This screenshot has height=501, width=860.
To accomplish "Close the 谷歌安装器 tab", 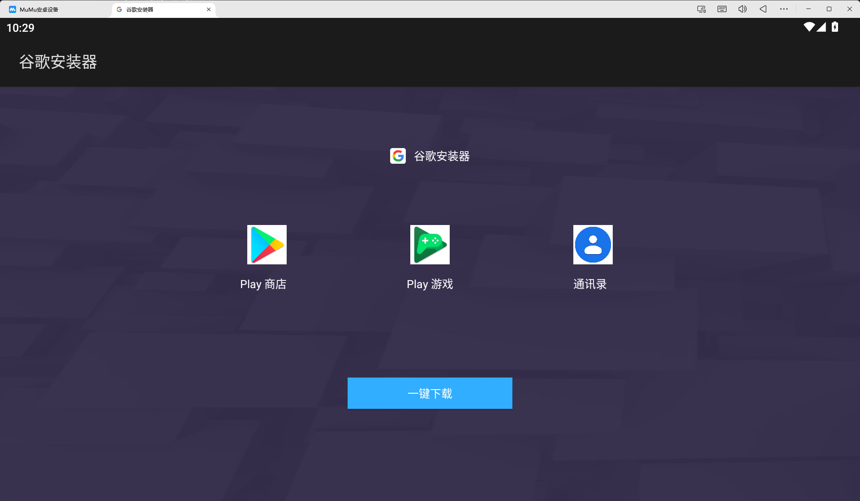I will [208, 9].
